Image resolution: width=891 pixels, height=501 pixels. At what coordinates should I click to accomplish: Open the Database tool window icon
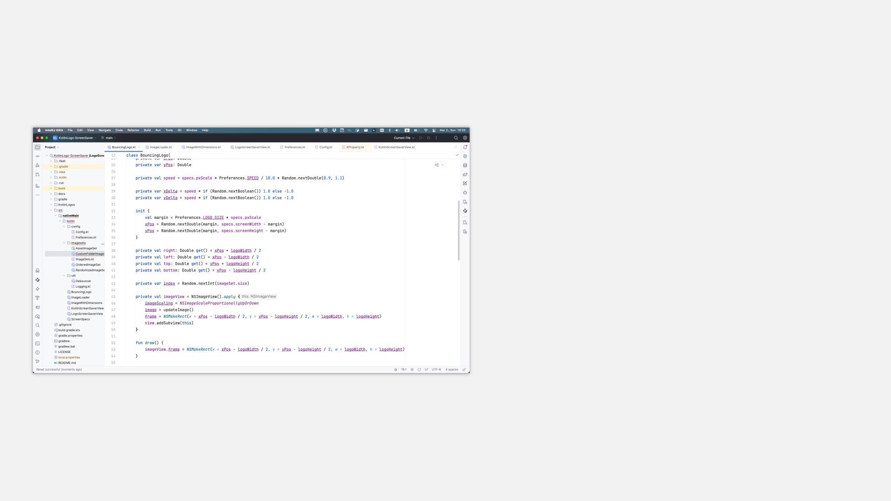tap(465, 165)
